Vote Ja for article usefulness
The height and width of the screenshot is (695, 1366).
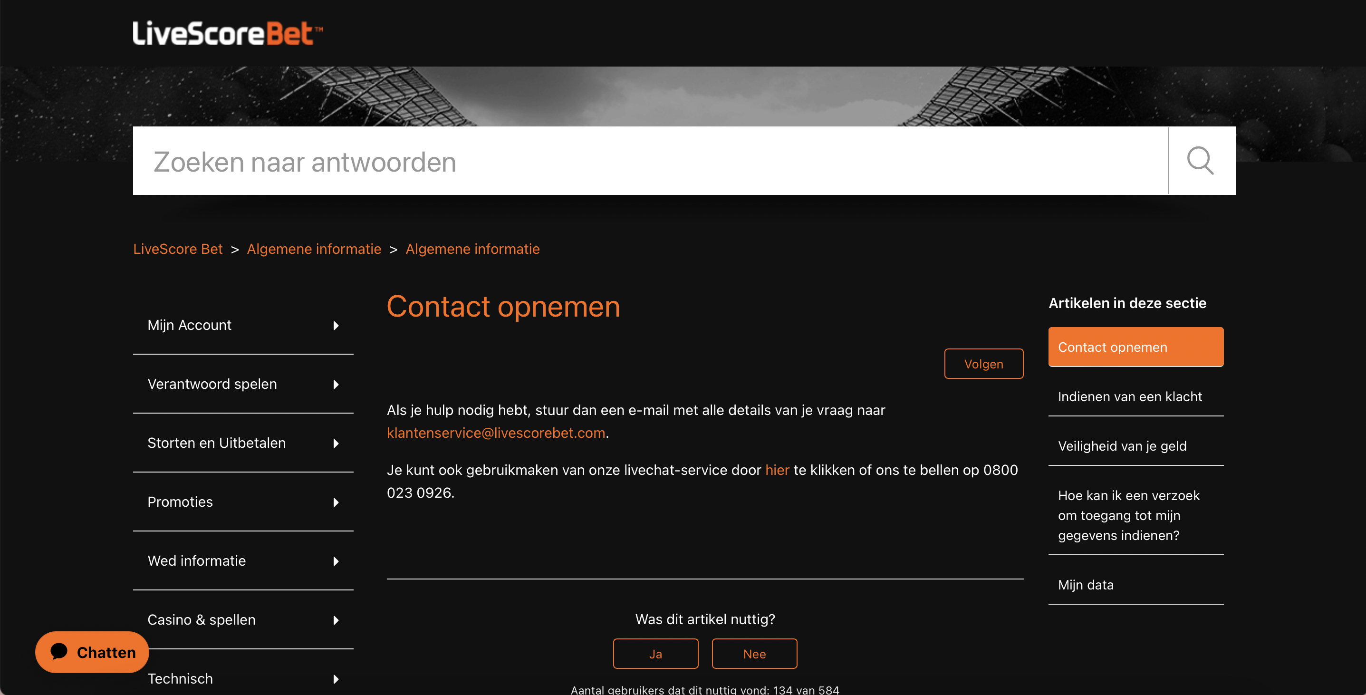pos(655,654)
